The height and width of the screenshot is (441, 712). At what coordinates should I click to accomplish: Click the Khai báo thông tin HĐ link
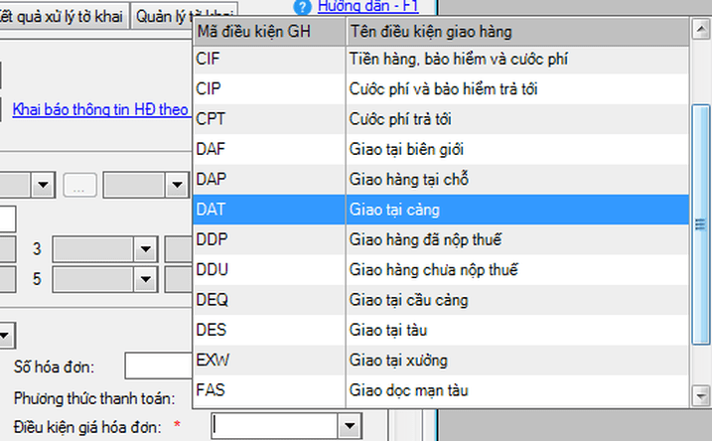[100, 110]
